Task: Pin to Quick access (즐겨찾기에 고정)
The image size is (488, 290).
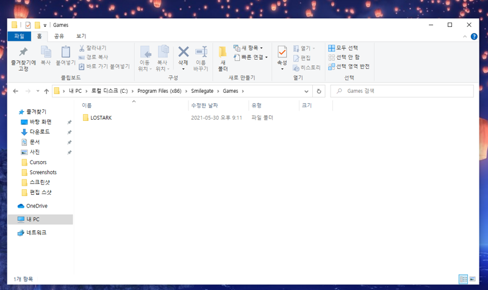Action: coord(23,59)
